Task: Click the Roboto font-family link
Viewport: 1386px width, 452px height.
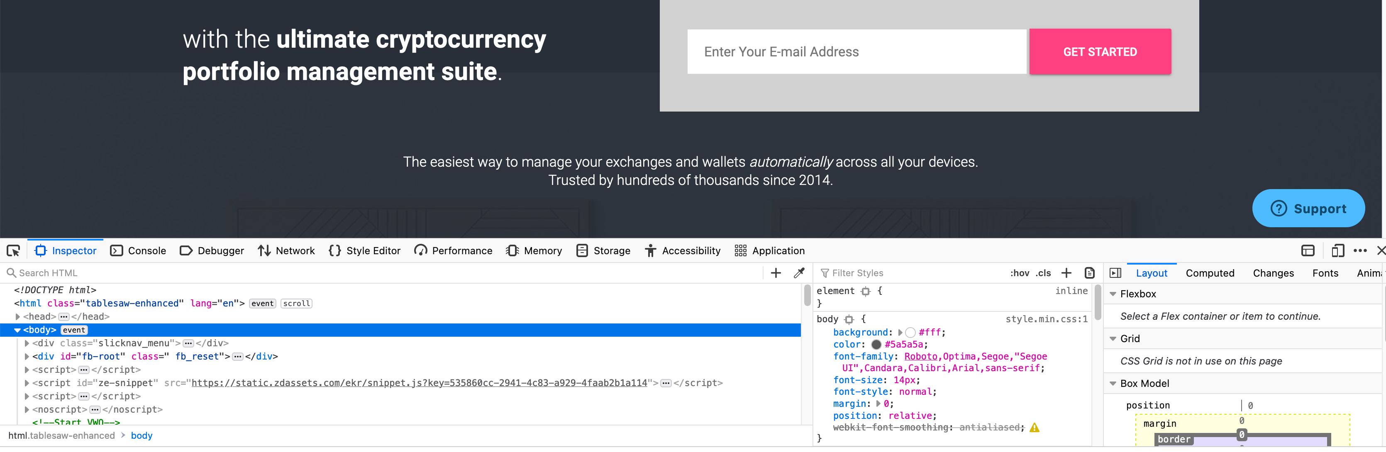Action: (920, 356)
